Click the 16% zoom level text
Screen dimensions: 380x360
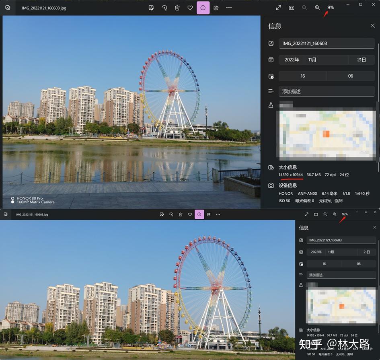pos(345,214)
